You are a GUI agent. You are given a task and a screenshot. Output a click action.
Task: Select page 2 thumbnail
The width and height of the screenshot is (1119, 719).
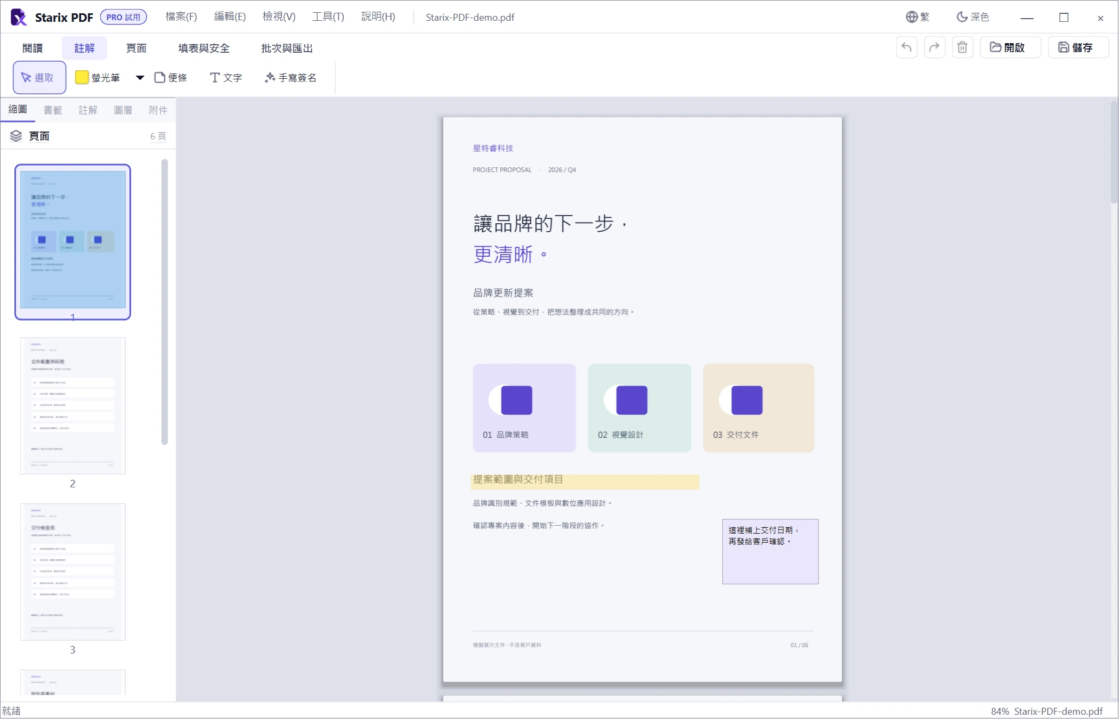coord(73,406)
